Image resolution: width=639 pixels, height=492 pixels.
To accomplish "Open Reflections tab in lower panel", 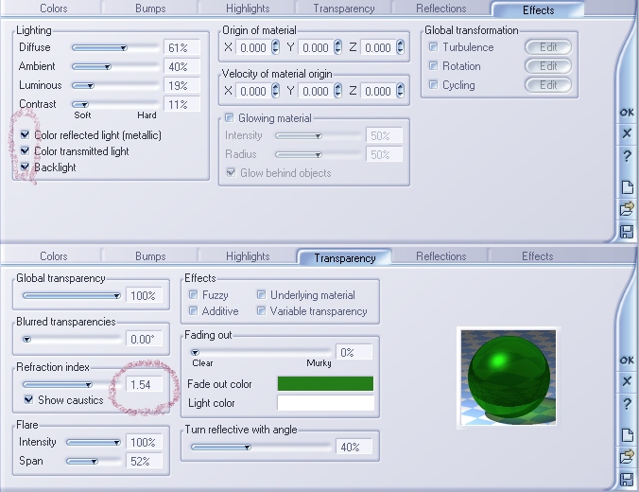I will 440,256.
